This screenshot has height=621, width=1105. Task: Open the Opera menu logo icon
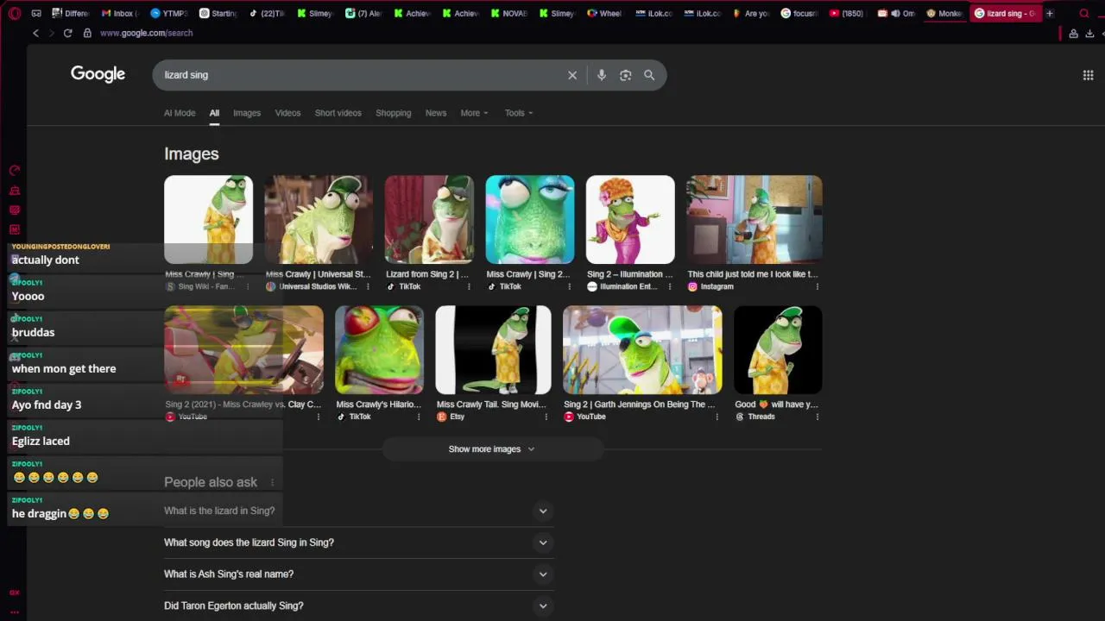[14, 13]
